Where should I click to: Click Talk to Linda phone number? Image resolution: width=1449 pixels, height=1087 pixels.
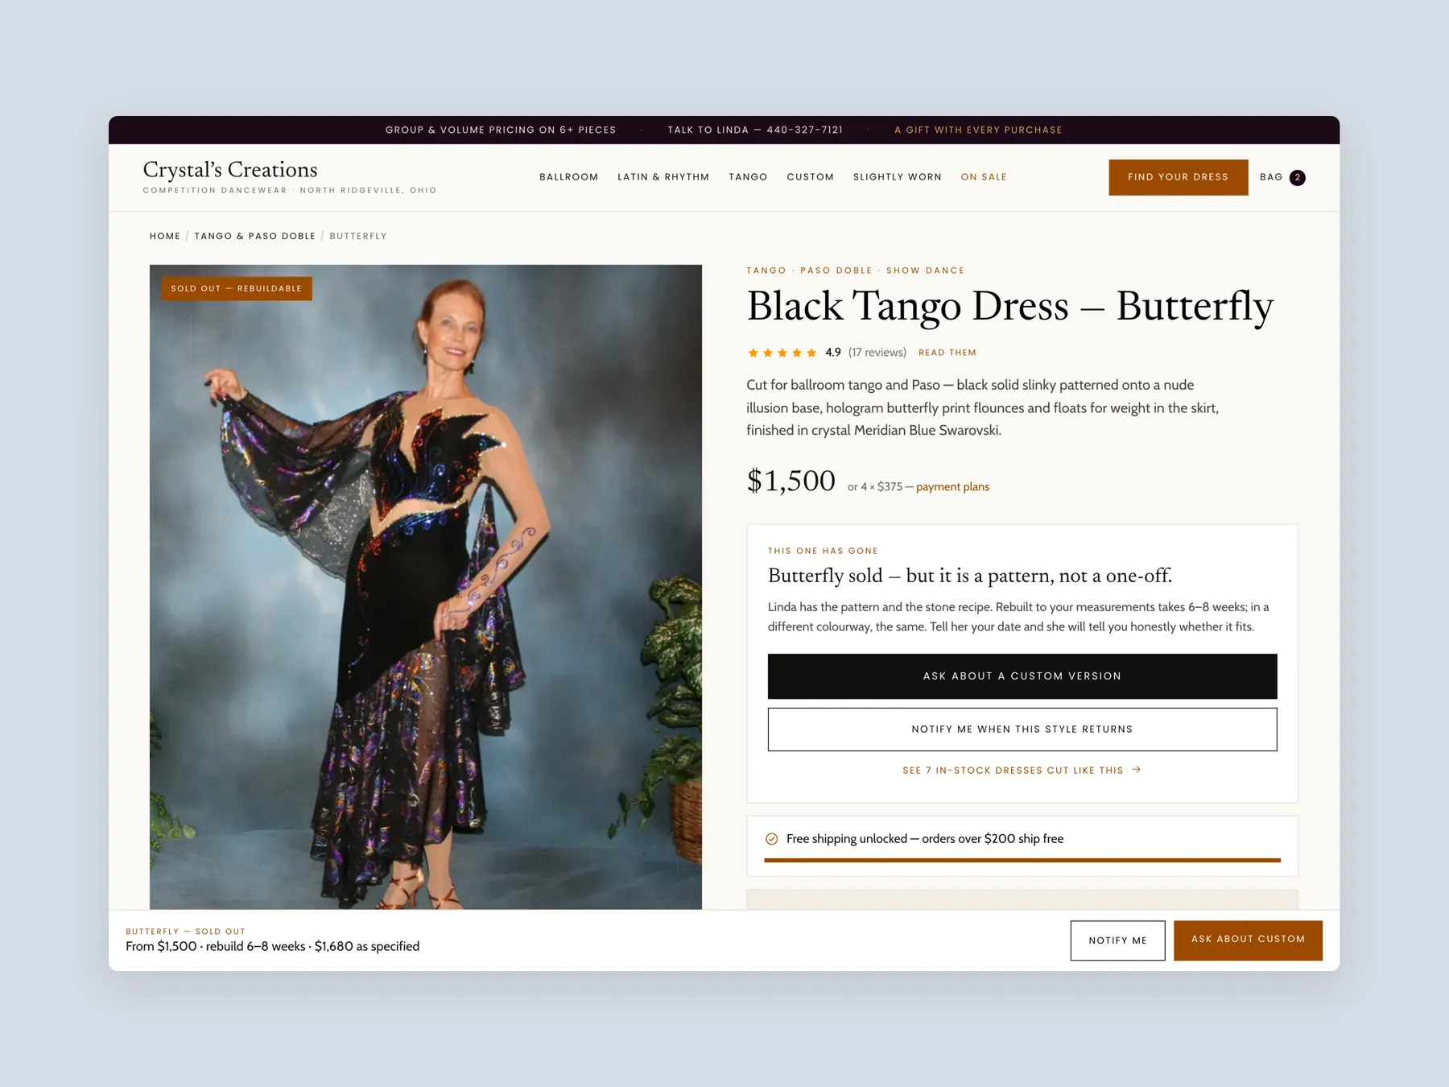pyautogui.click(x=755, y=130)
